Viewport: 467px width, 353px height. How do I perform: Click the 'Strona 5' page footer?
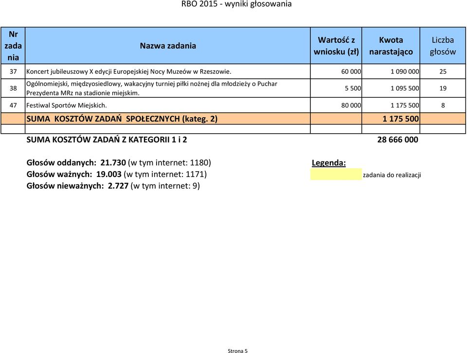237,351
